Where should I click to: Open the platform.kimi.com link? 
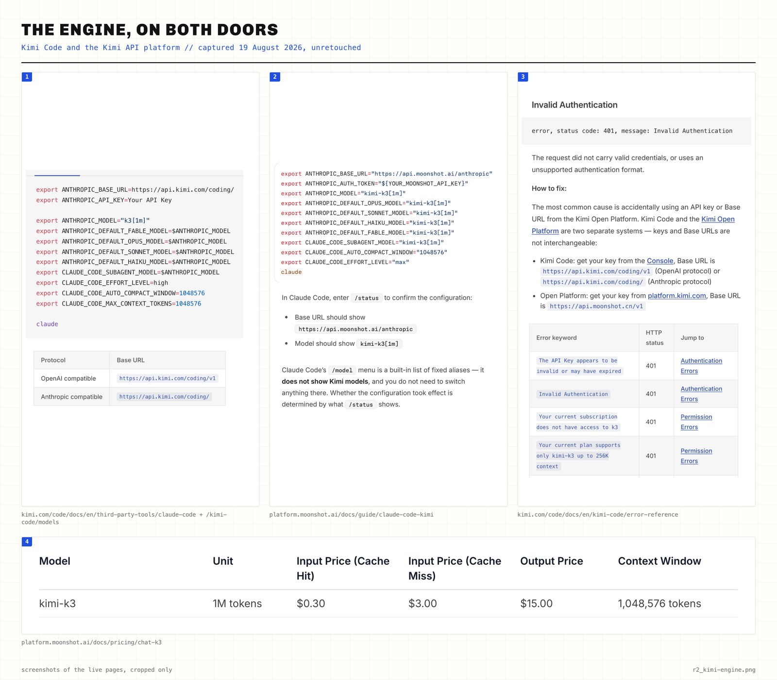pos(676,296)
